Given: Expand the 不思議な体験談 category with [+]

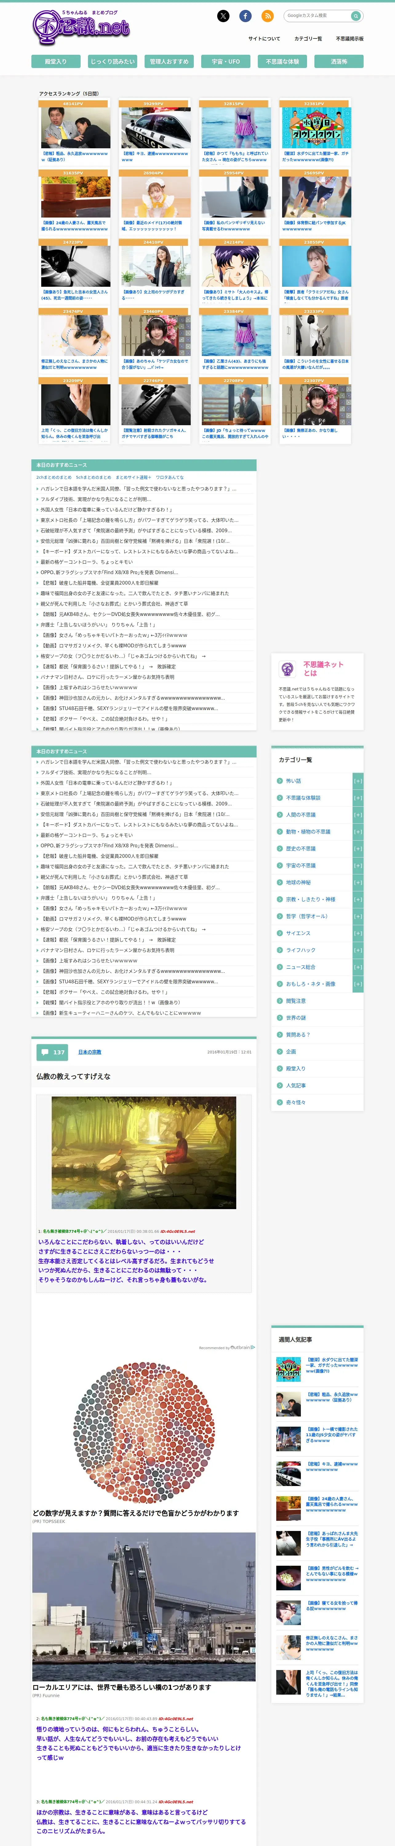Looking at the screenshot, I should (x=358, y=797).
